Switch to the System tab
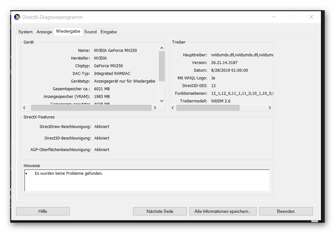Screen dimensions: 335x233 coord(25,32)
